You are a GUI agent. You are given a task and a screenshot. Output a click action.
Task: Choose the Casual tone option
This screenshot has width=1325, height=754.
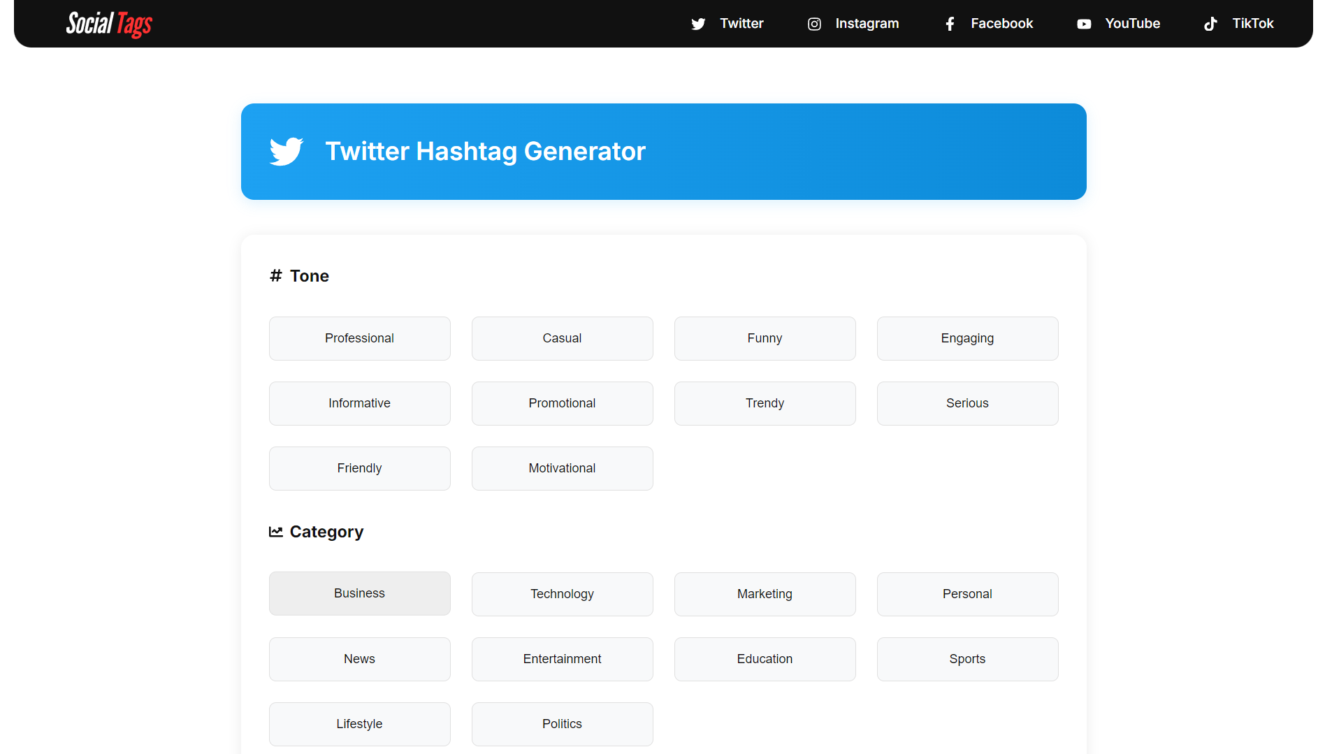tap(563, 339)
